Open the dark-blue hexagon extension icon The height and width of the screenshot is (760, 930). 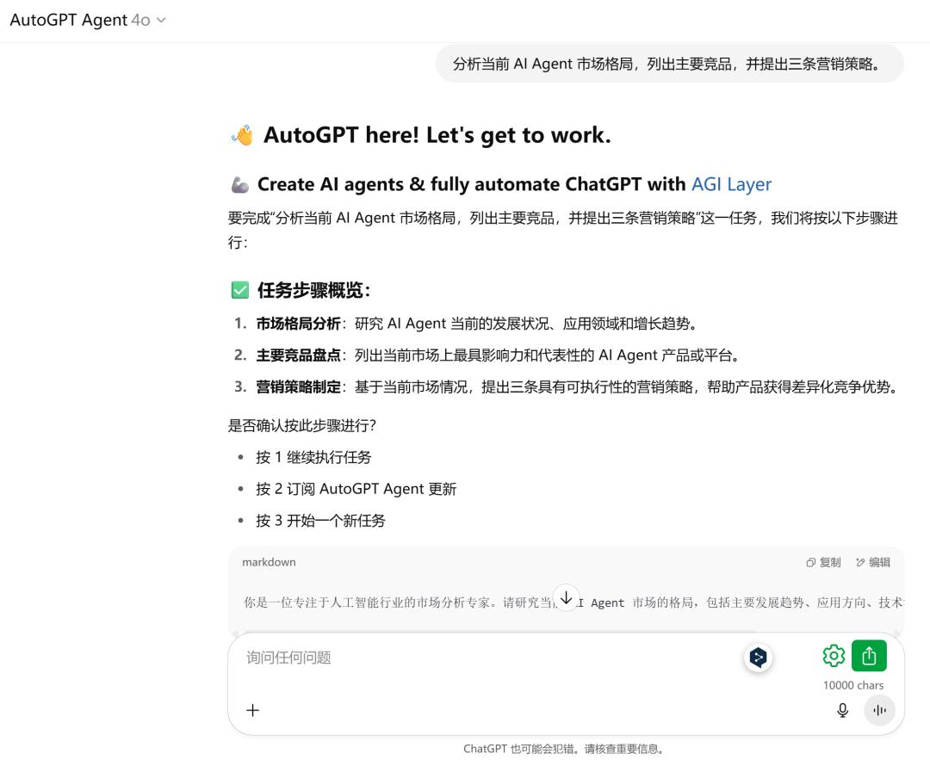pos(758,657)
